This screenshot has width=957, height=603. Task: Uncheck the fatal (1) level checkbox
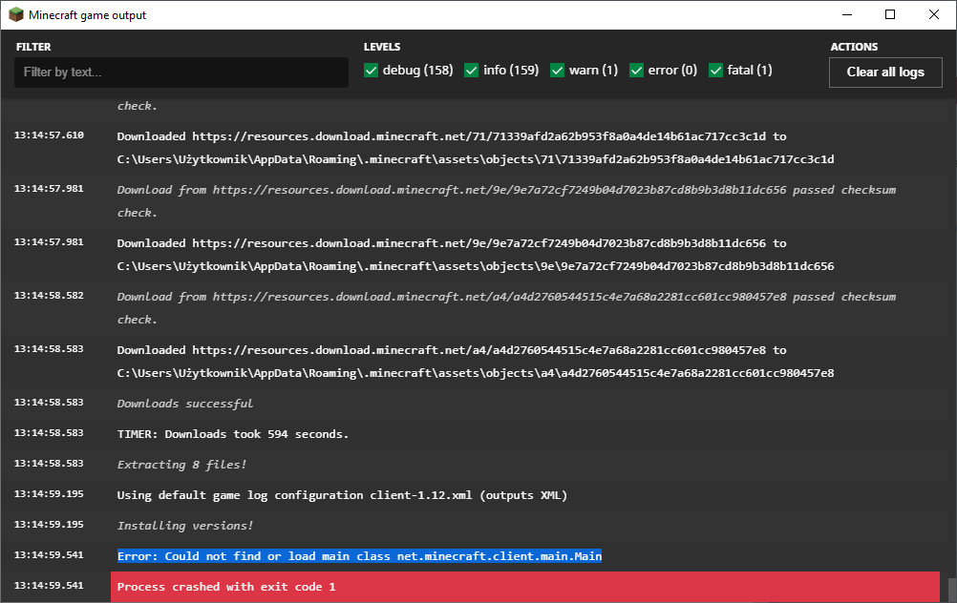(716, 70)
